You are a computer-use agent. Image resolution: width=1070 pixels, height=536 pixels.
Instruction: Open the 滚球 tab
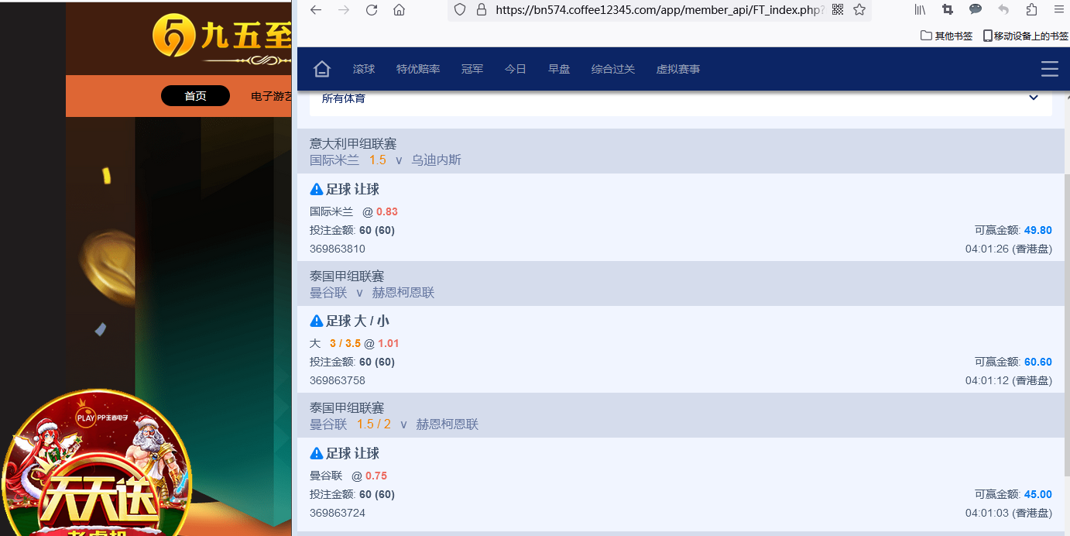364,69
